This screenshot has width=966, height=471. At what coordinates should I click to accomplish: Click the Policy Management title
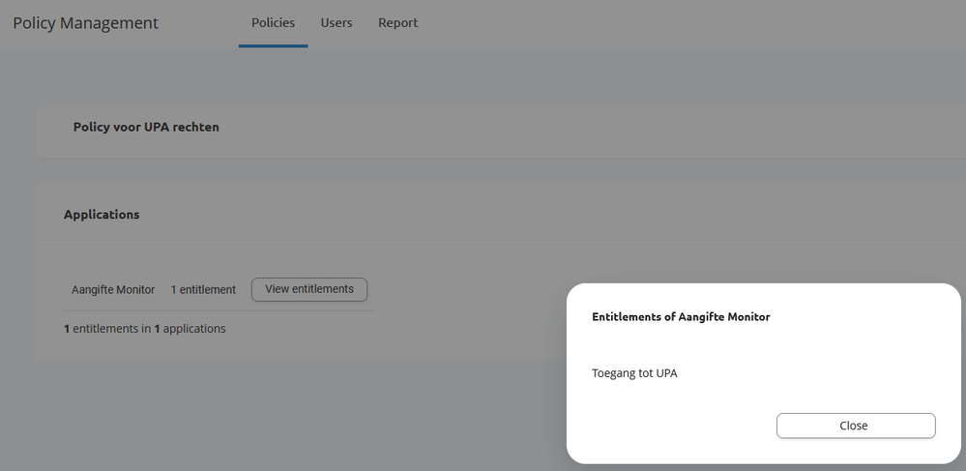pyautogui.click(x=85, y=23)
